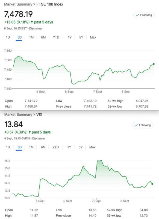Viewport: 159px width, 219px height.
Task: Click VIX 52-wk high value 34.88
Action: pos(144,210)
